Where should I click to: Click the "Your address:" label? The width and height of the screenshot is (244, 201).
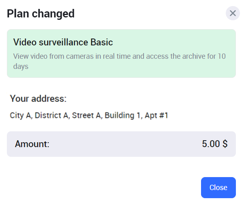[x=38, y=98]
